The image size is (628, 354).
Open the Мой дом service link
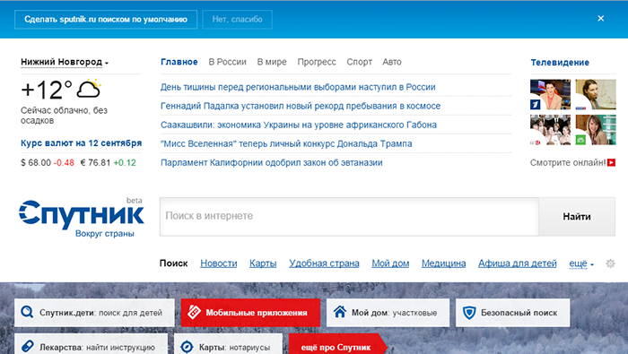[390, 263]
